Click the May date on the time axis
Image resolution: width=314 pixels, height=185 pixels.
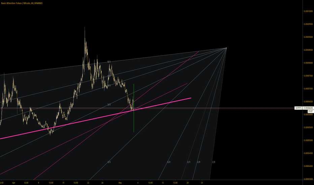coord(120,183)
